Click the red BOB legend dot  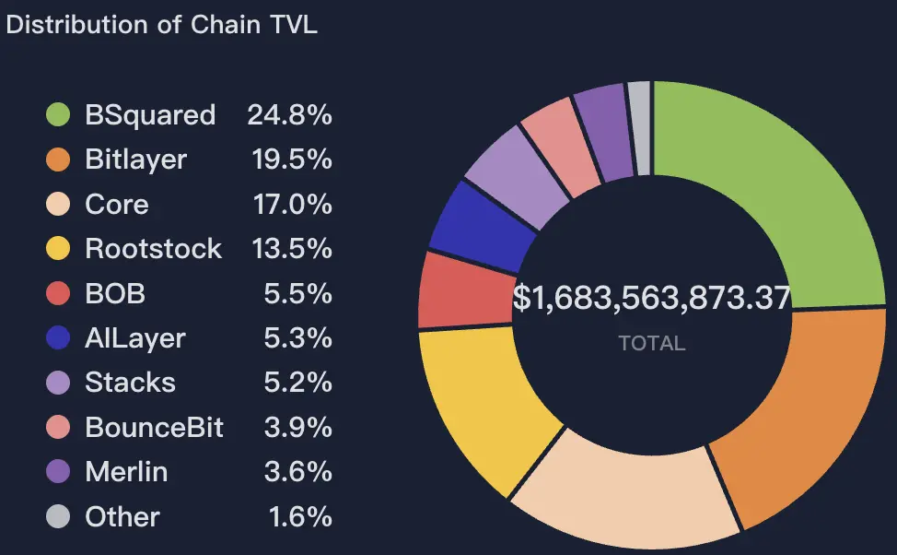click(58, 293)
